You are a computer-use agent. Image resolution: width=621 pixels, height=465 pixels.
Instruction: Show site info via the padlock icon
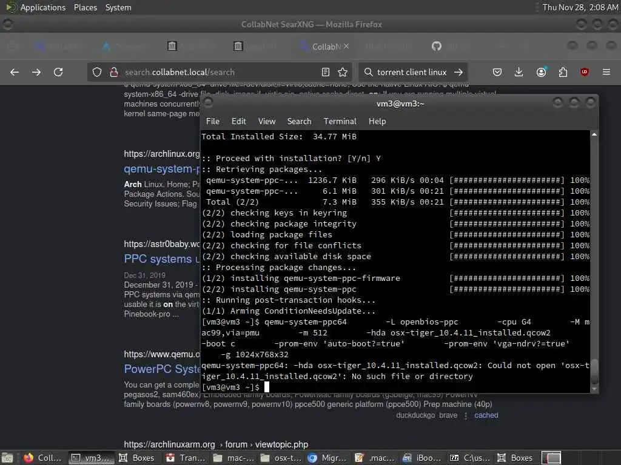114,72
